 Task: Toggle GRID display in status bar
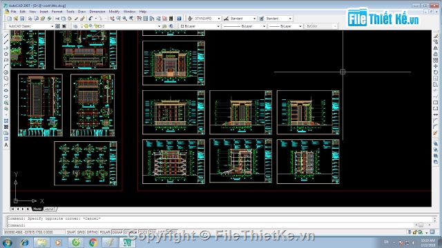81,232
